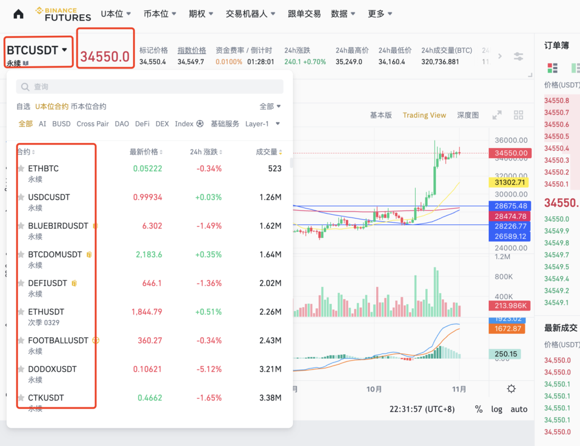Favorite the BLUEBIRDUSDT contract star
Viewport: 580px width, 446px height.
click(21, 226)
